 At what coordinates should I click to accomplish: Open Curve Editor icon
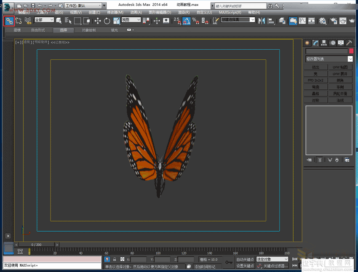point(302,21)
